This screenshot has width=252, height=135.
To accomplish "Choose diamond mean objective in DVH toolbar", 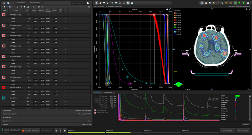I will pyautogui.click(x=116, y=3).
